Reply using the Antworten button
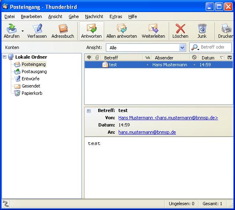 point(91,31)
